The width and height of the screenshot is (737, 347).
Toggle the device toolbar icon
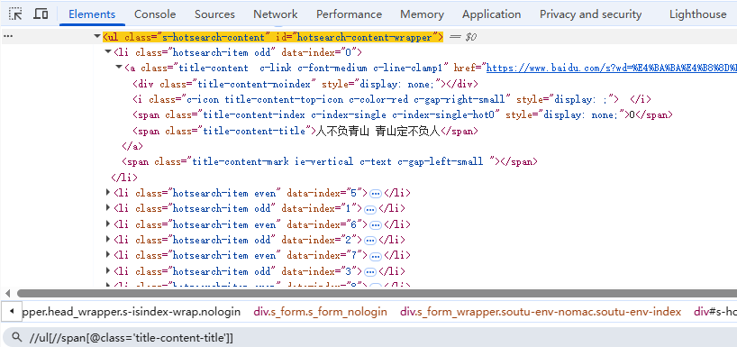41,14
